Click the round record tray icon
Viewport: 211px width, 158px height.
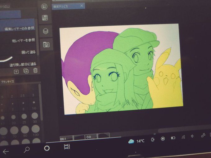[163, 138]
